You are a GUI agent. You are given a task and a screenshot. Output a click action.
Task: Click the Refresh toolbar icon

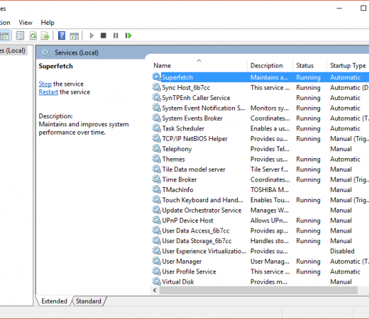point(33,36)
